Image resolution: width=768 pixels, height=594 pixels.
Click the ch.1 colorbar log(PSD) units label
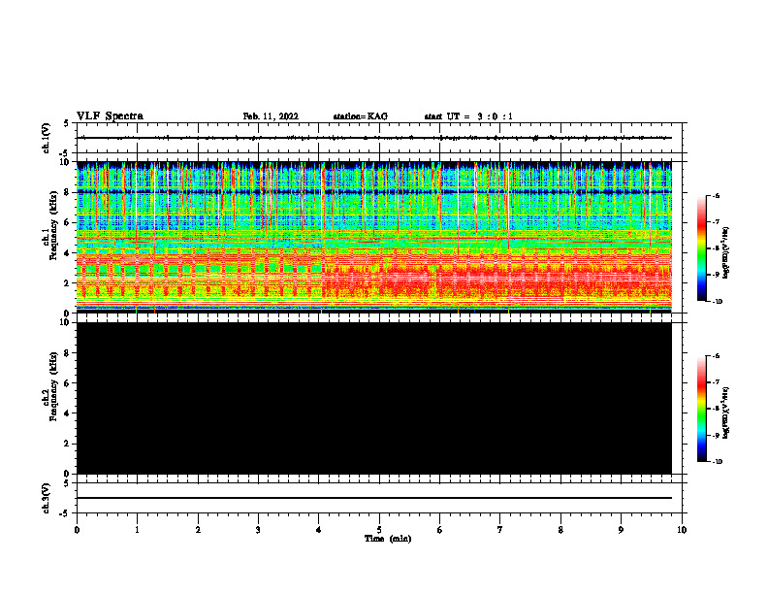pos(725,253)
